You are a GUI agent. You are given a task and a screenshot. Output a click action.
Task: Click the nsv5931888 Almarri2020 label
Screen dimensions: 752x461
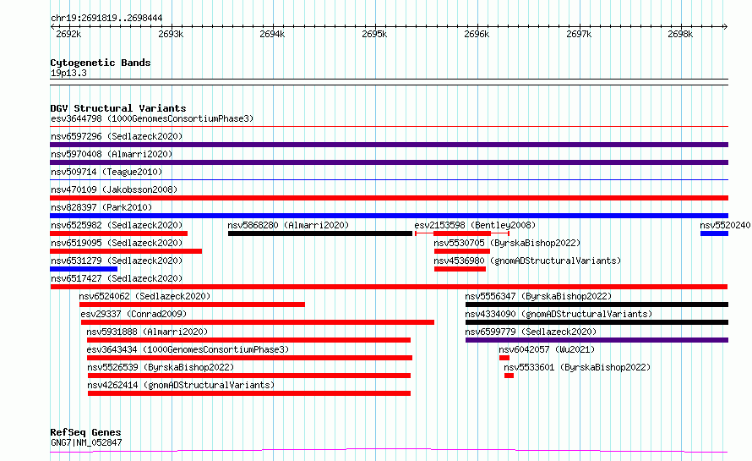click(147, 332)
